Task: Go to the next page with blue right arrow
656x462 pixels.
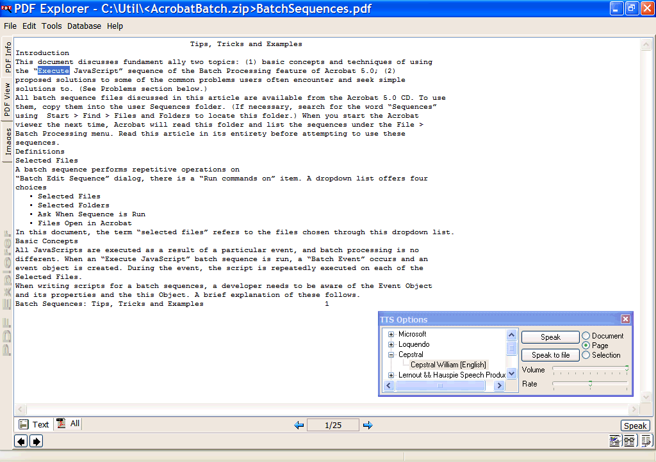Action: point(368,425)
